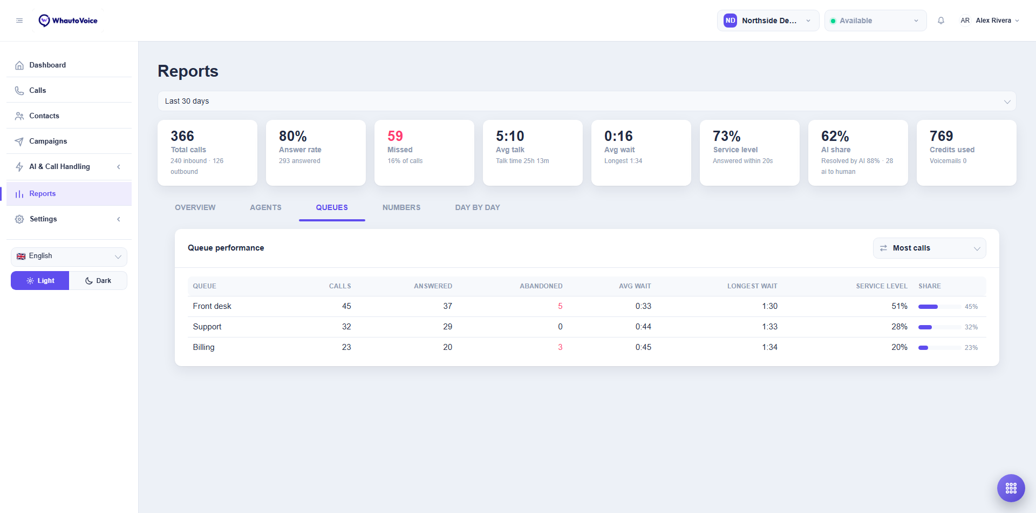Open the Last 30 days range selector
This screenshot has height=513, width=1036.
pyautogui.click(x=587, y=101)
